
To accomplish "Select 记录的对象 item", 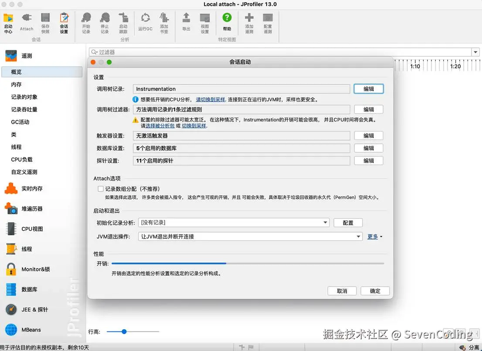I will pos(24,97).
